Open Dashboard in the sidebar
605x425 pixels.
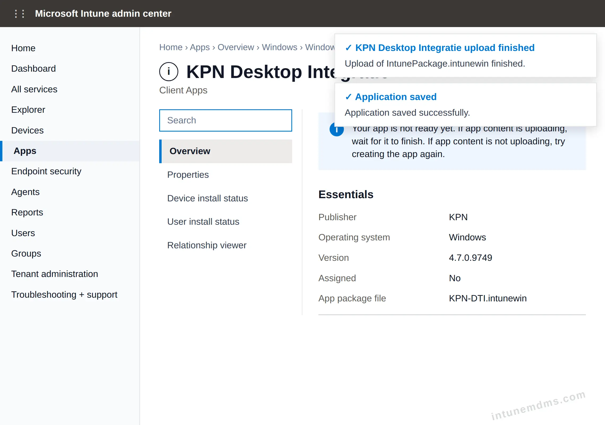(70, 69)
